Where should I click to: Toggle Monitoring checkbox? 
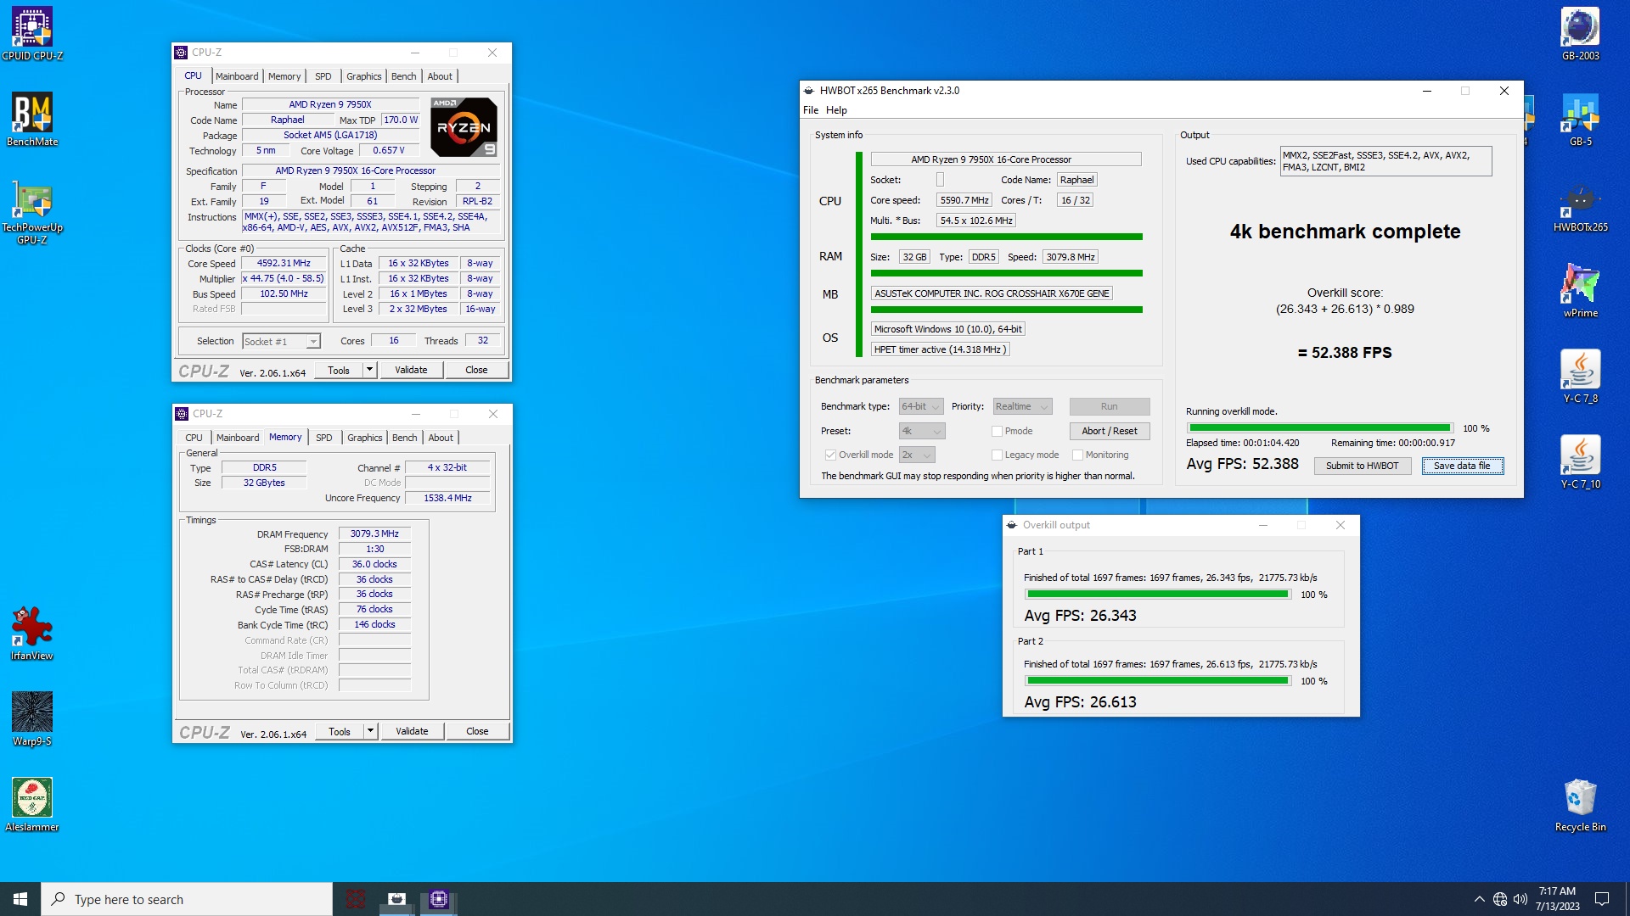pyautogui.click(x=1077, y=455)
